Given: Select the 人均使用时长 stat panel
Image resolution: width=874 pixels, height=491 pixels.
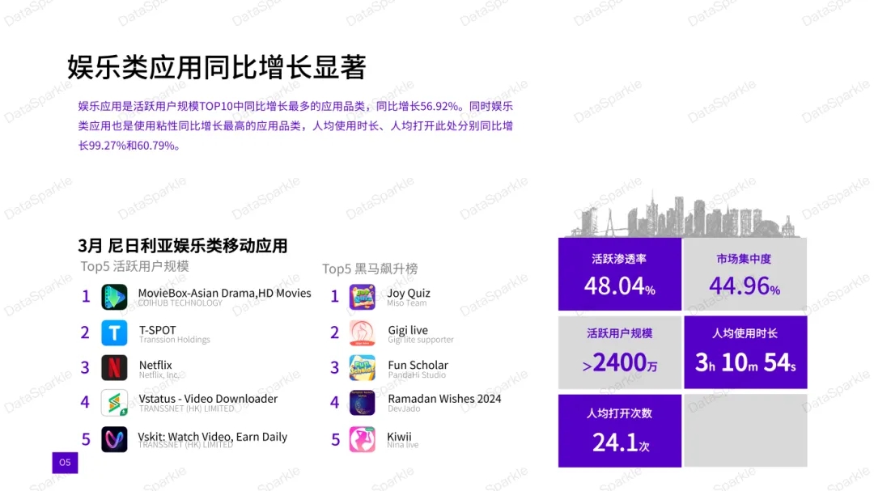Looking at the screenshot, I should (745, 350).
